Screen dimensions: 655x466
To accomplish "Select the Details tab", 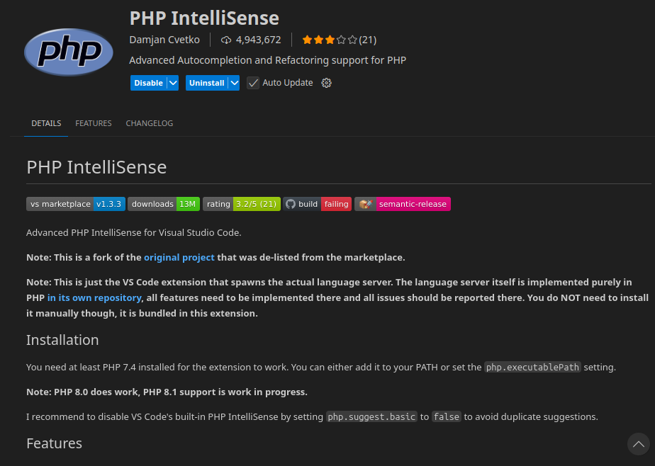I will 46,123.
